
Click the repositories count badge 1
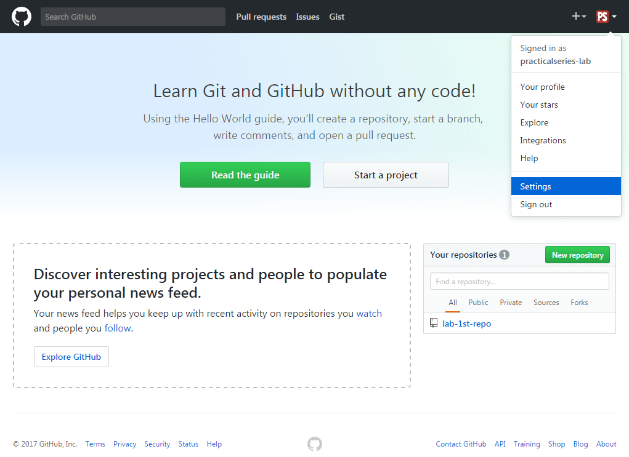coord(504,255)
